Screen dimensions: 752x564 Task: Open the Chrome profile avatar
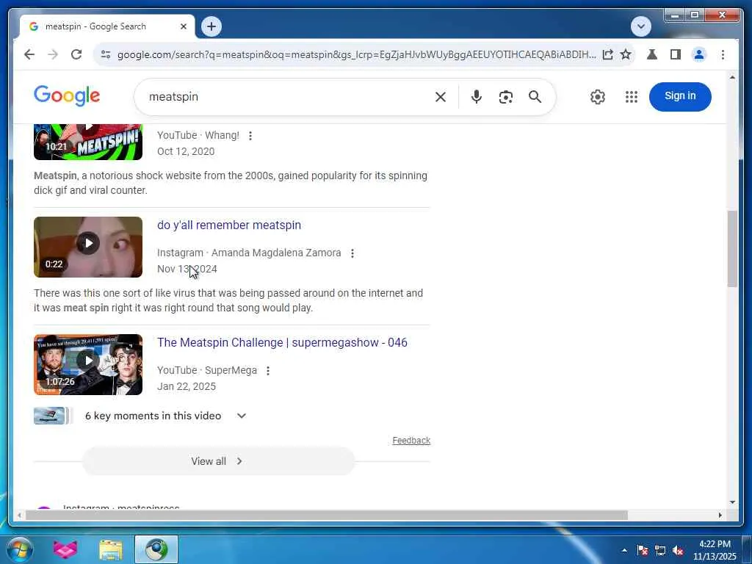pos(699,54)
